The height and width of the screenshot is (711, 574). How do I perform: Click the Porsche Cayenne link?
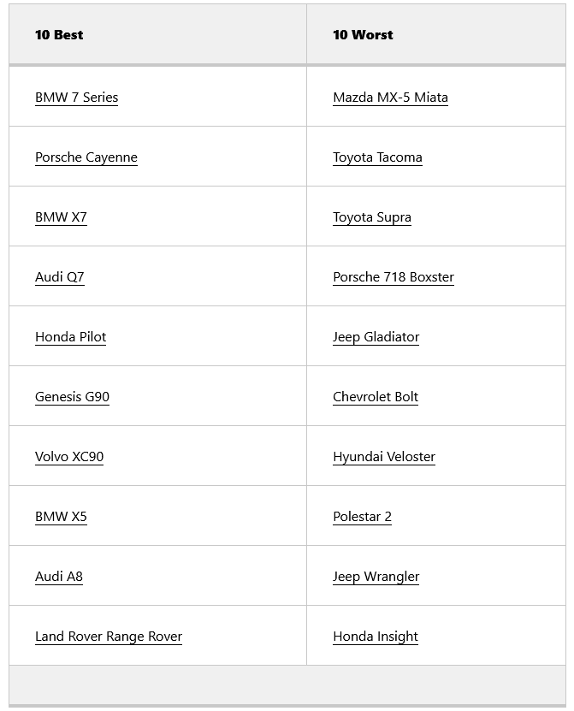(x=86, y=157)
